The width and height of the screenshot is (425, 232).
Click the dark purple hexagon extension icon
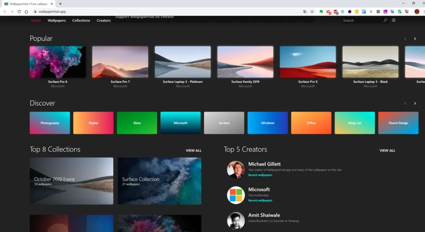350,12
